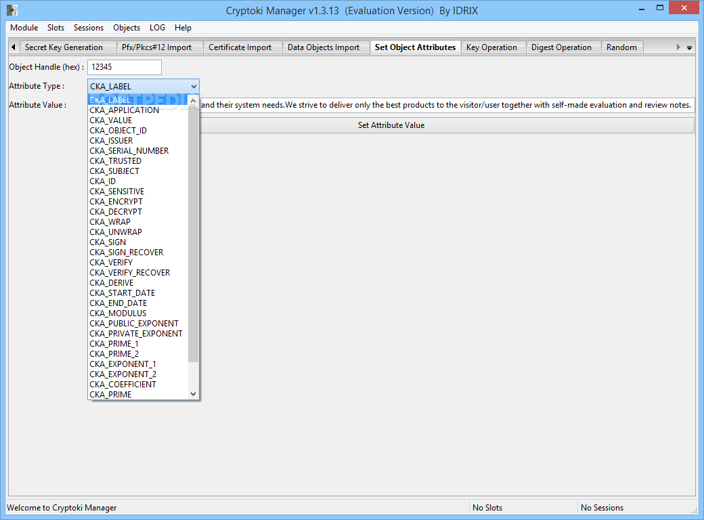Select CKA_PUBLIC_EXPONENT in the list

tap(138, 324)
